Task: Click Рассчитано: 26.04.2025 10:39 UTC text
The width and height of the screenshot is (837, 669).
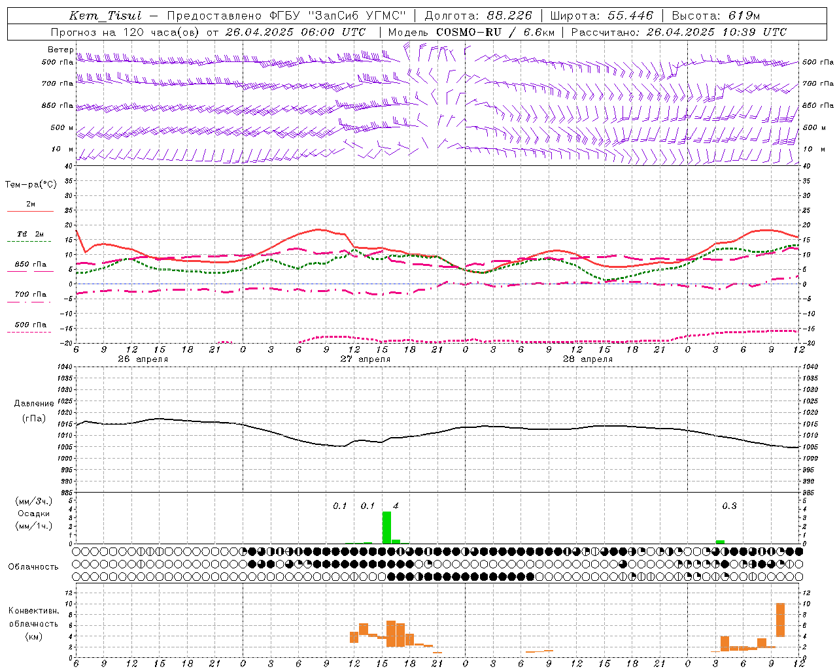Action: coord(679,32)
